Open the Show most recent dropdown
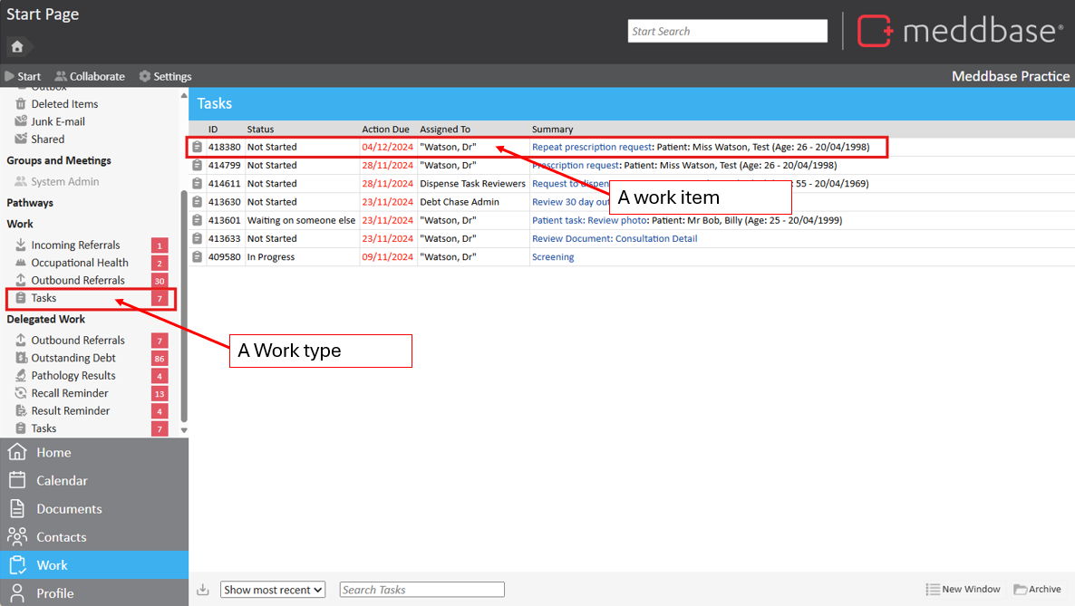This screenshot has height=606, width=1075. tap(273, 590)
